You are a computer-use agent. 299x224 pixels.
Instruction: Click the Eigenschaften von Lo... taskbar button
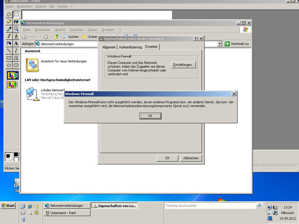click(114, 206)
